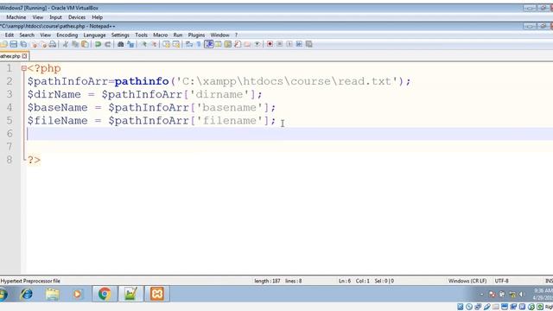553x311 pixels.
Task: Redo edit with the Redo arrow icon
Action: [107, 44]
